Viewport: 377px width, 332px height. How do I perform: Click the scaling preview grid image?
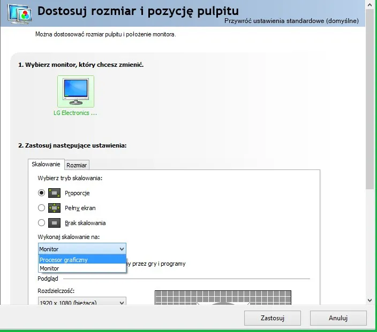click(223, 297)
